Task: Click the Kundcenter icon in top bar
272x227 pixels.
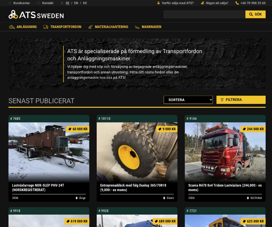Action: click(10, 3)
